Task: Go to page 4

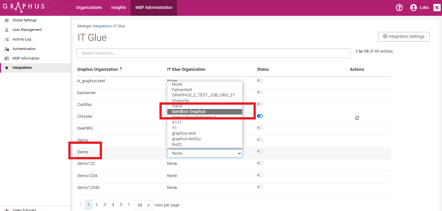Action: pos(113,205)
